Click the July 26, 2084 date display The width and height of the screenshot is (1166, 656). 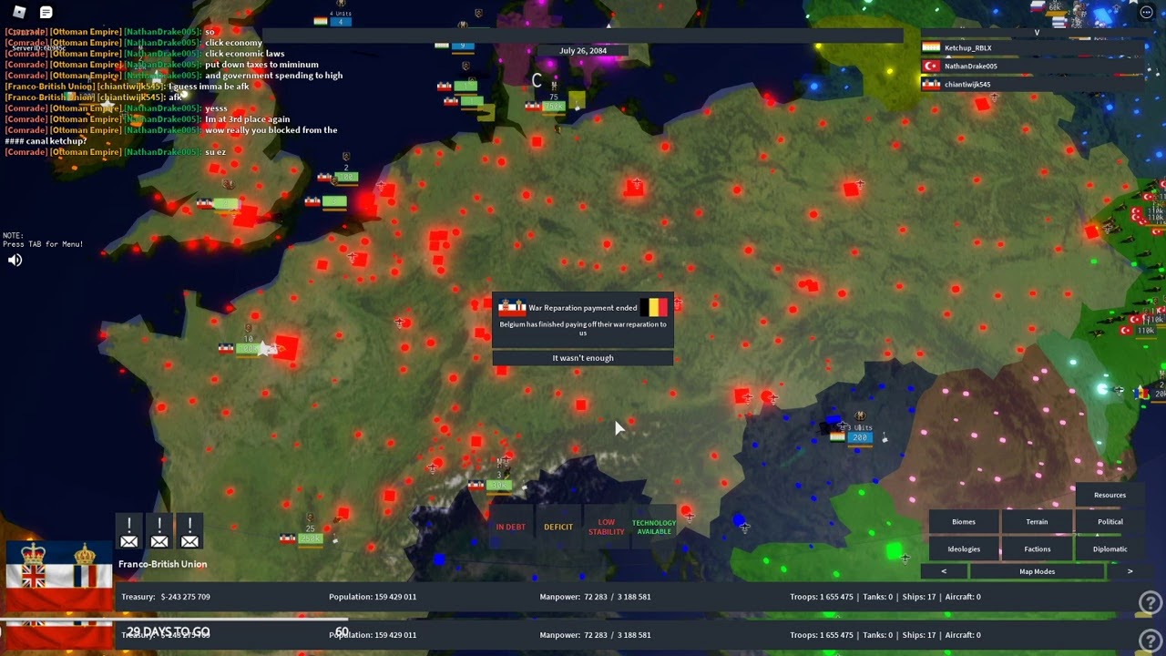[583, 51]
